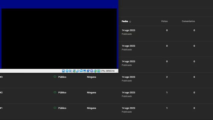
Task: Click the view count 2 for video #3
Action: 167,77
